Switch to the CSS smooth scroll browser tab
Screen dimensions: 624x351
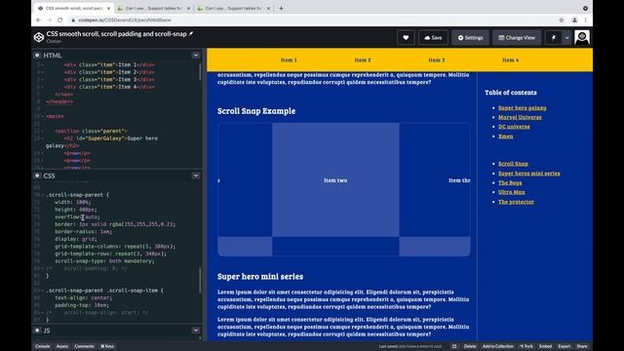(x=74, y=8)
